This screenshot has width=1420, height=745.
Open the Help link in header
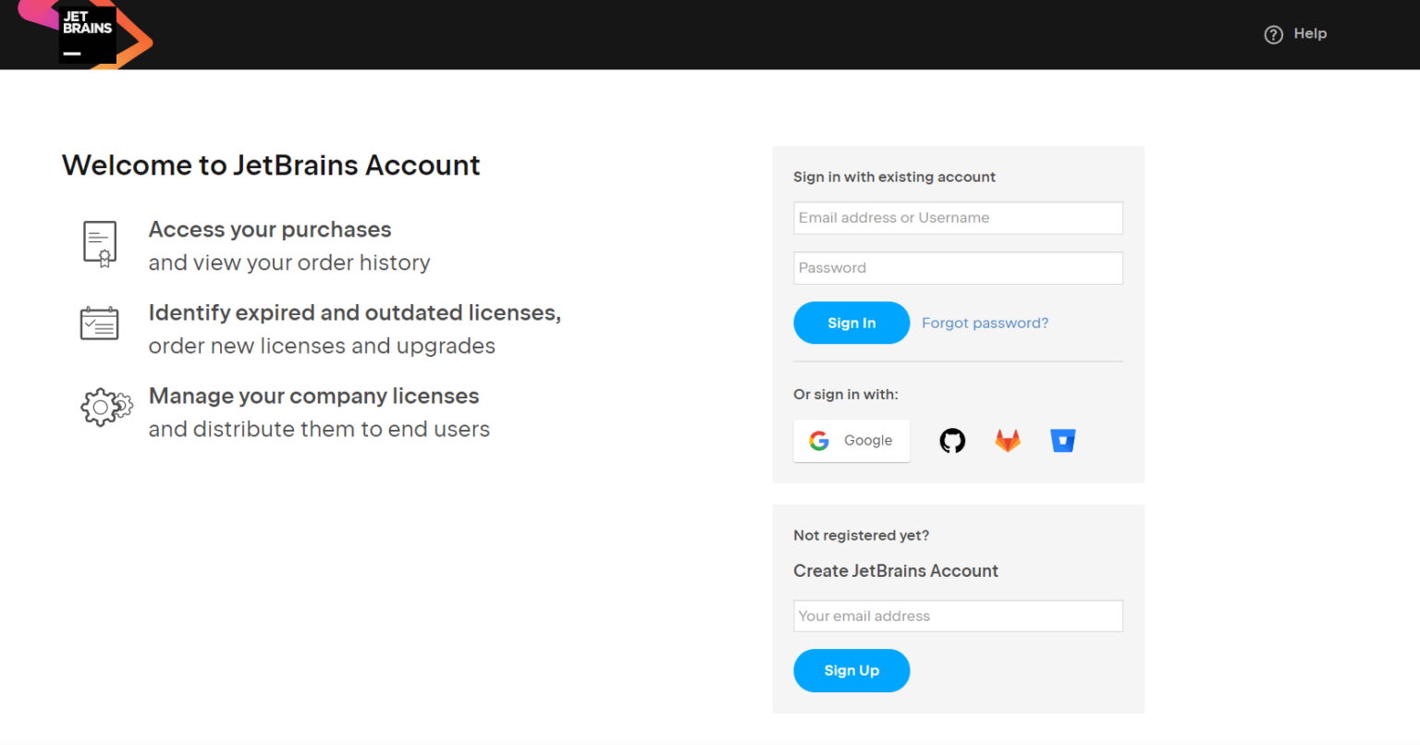[x=1310, y=33]
